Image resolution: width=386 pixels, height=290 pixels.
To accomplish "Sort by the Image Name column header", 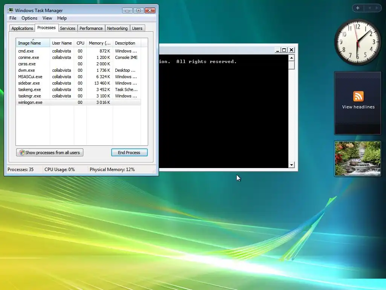I will (33, 43).
